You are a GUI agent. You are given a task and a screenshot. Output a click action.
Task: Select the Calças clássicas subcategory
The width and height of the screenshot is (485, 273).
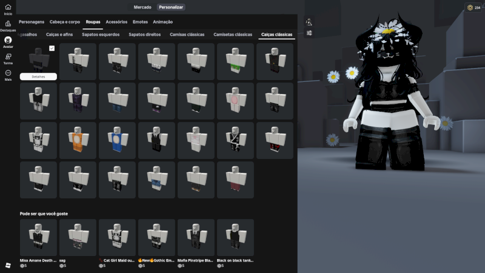point(276,35)
